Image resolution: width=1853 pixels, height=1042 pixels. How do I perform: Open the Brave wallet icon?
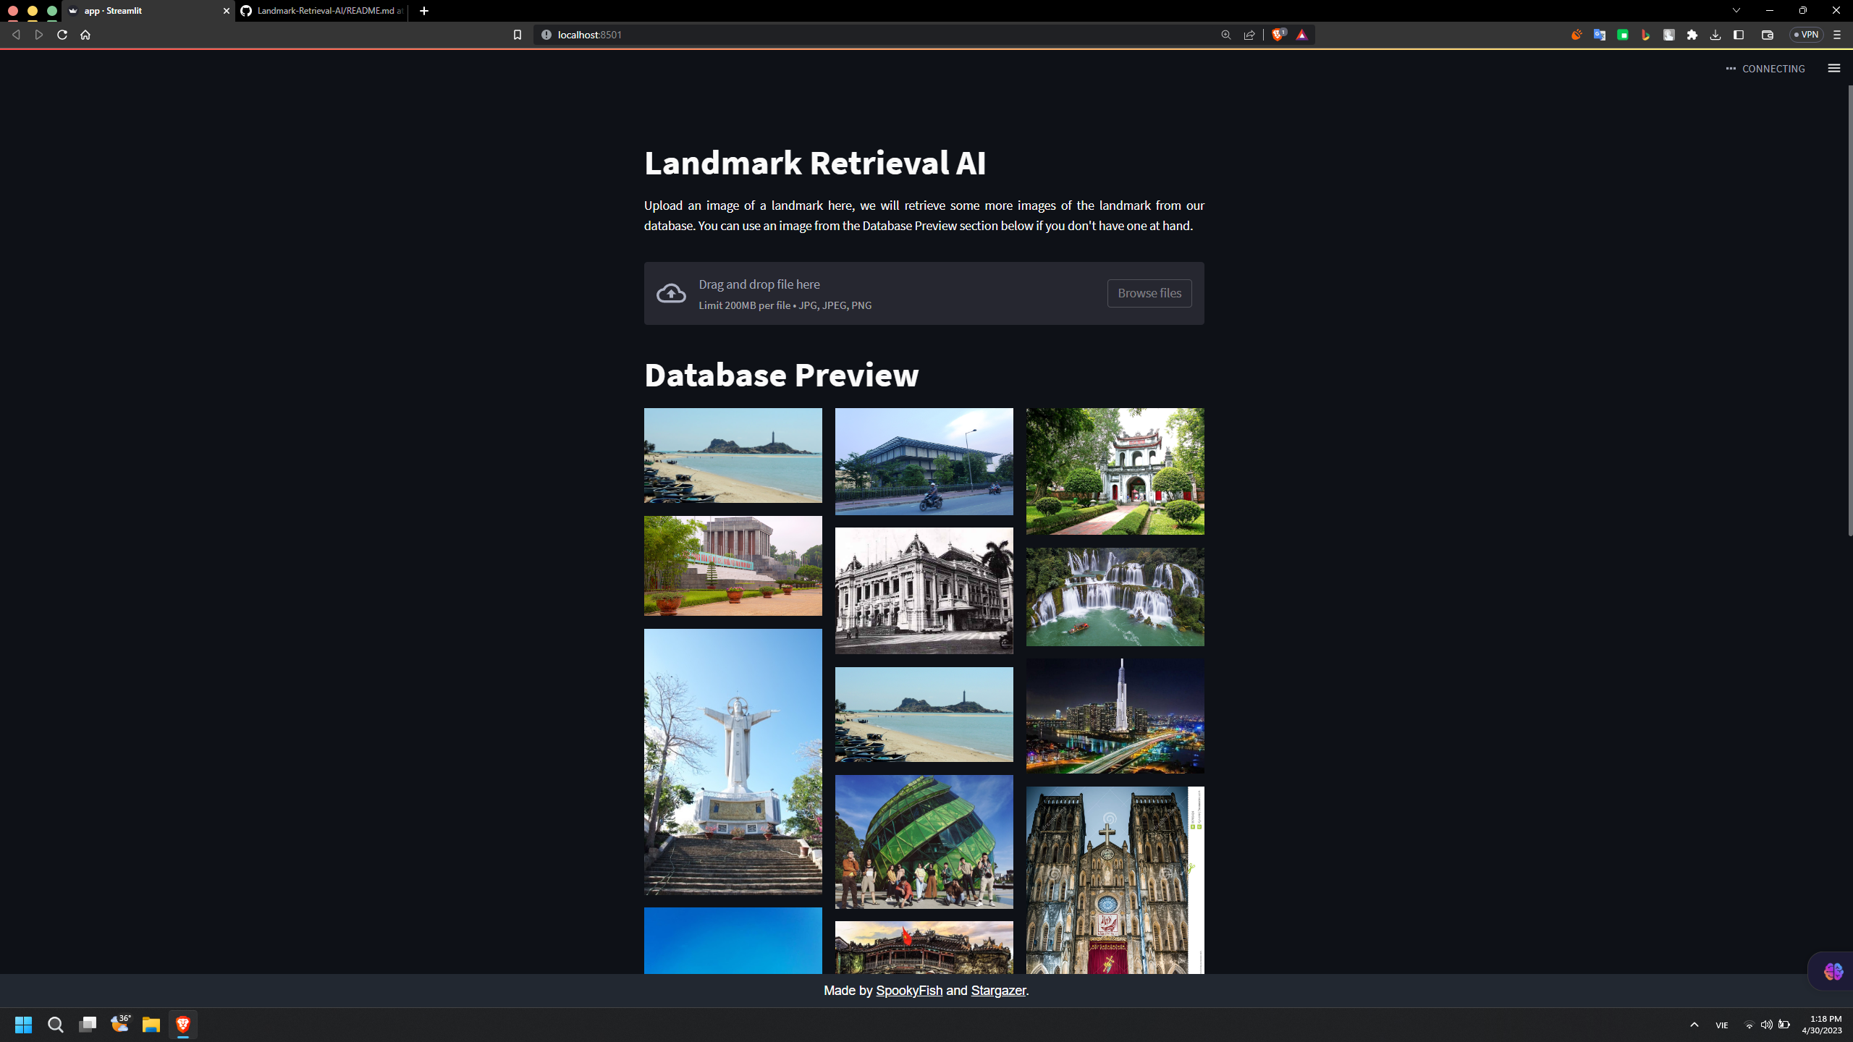(1767, 35)
